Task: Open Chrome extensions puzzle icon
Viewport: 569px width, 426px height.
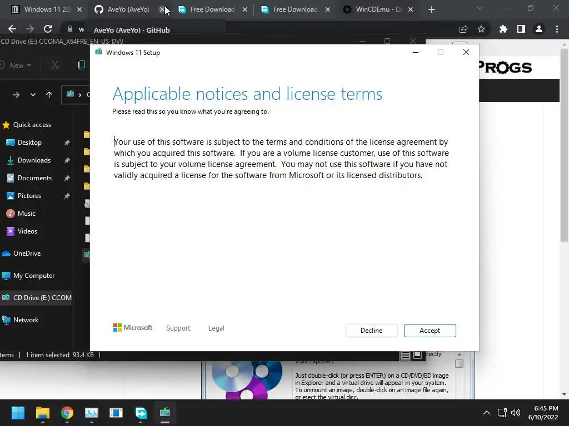Action: click(503, 29)
